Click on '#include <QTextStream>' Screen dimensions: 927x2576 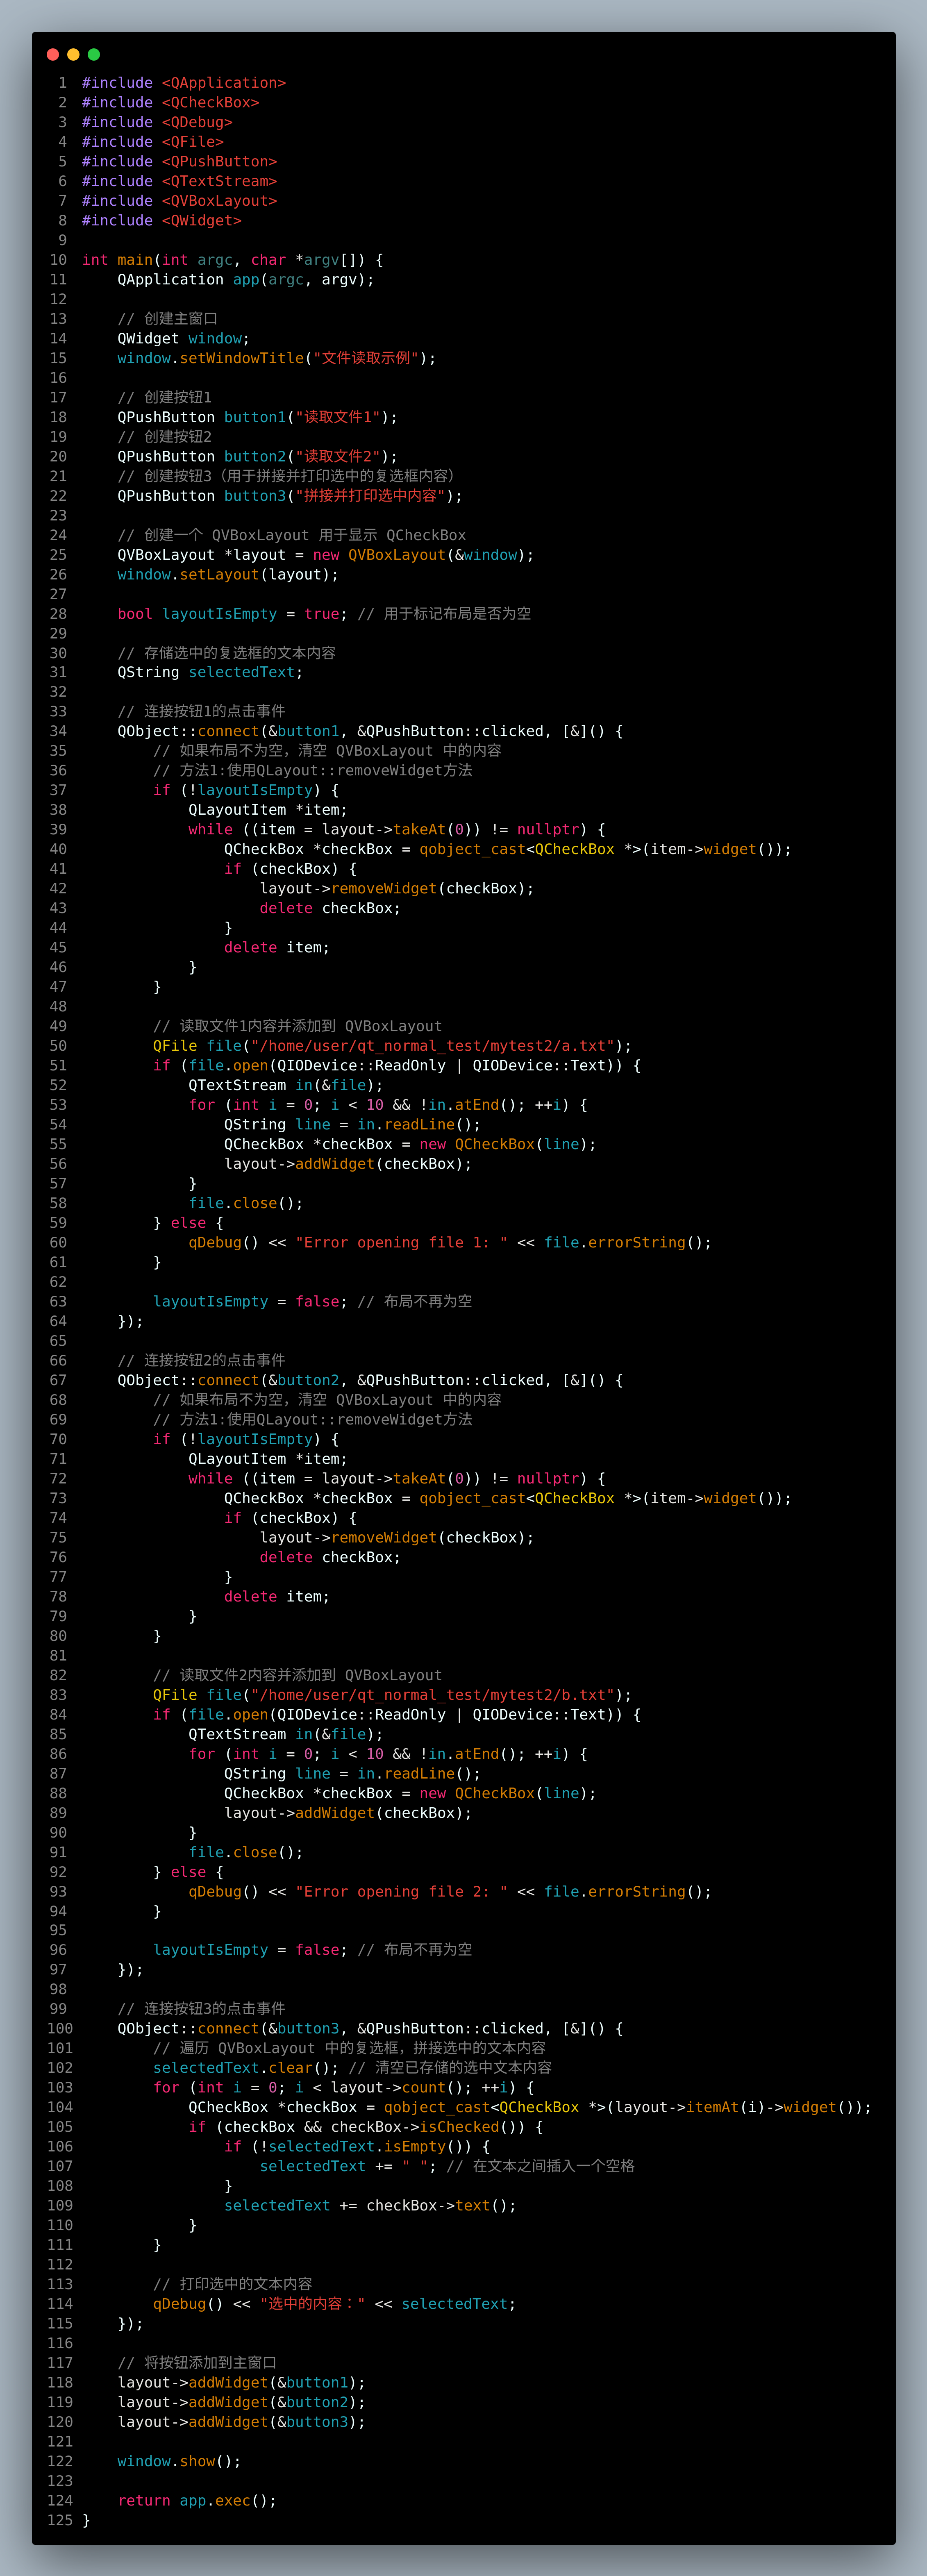pos(180,181)
